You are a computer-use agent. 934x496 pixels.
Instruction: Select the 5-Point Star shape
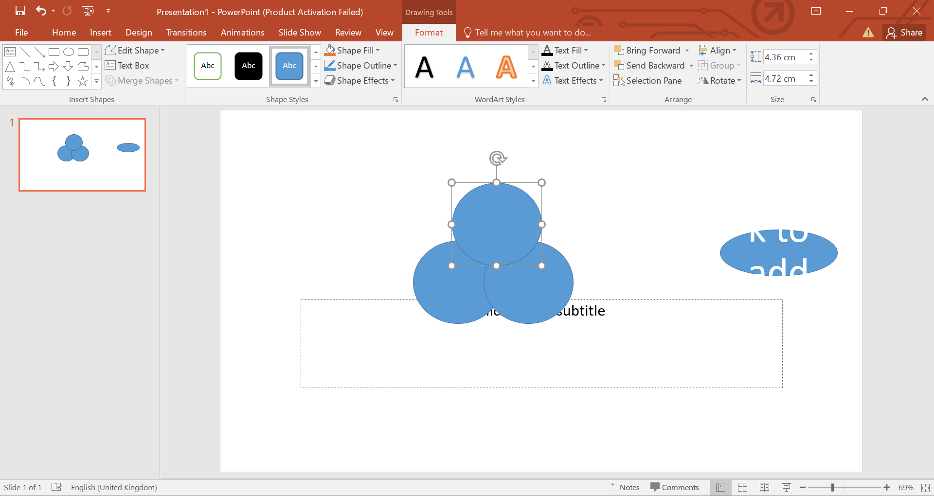pos(83,81)
